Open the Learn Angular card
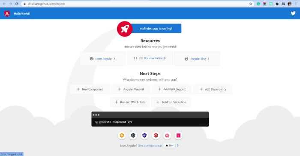Image resolution: width=300 pixels, height=156 pixels. 103,59
